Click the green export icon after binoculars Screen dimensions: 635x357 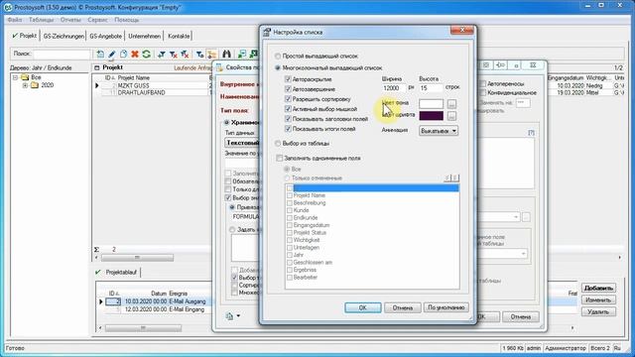(242, 54)
